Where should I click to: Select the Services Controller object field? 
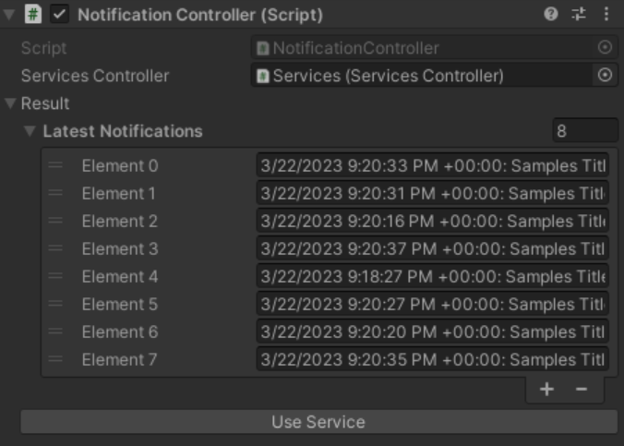click(423, 76)
